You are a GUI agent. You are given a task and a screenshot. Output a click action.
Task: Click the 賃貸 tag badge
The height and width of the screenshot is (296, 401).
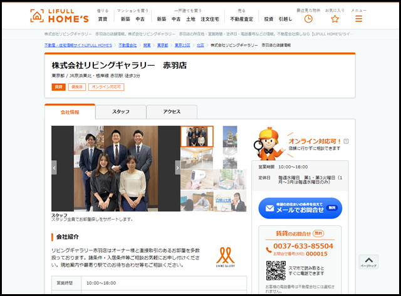58,87
